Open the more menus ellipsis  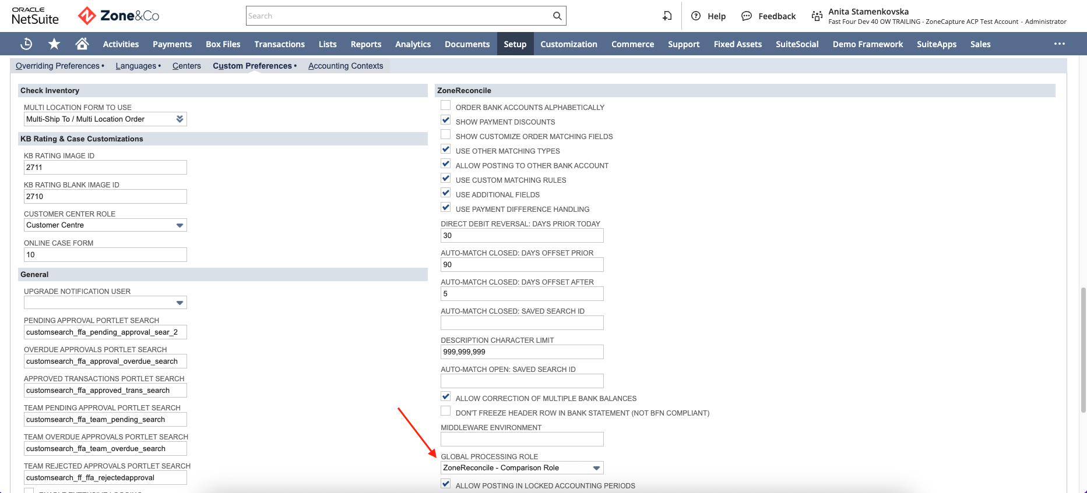[x=1060, y=44]
